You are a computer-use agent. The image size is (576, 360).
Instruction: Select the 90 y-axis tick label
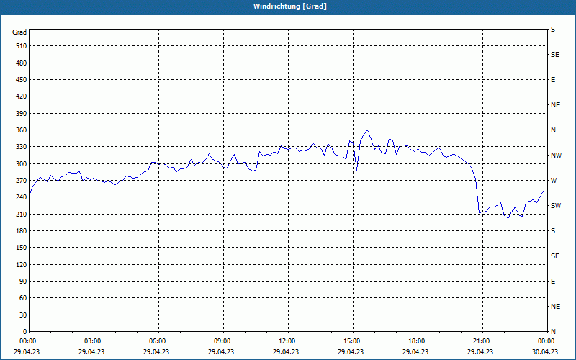(23, 282)
